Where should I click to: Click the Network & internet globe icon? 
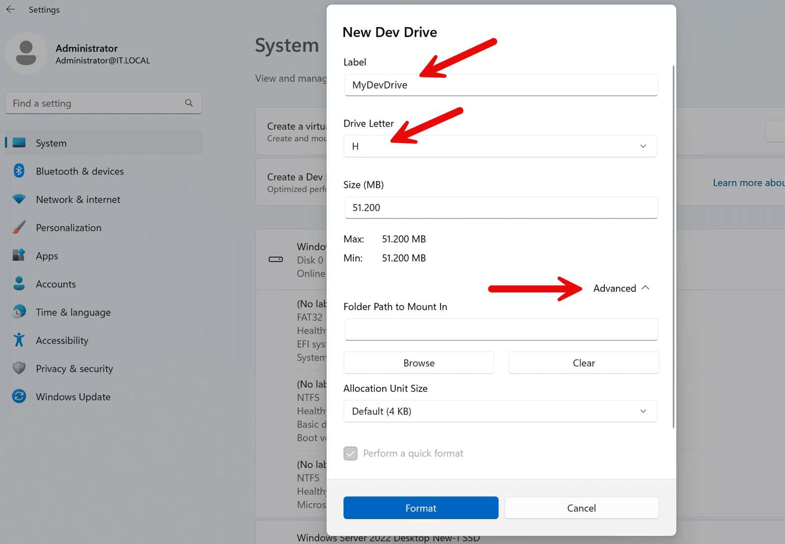(19, 199)
